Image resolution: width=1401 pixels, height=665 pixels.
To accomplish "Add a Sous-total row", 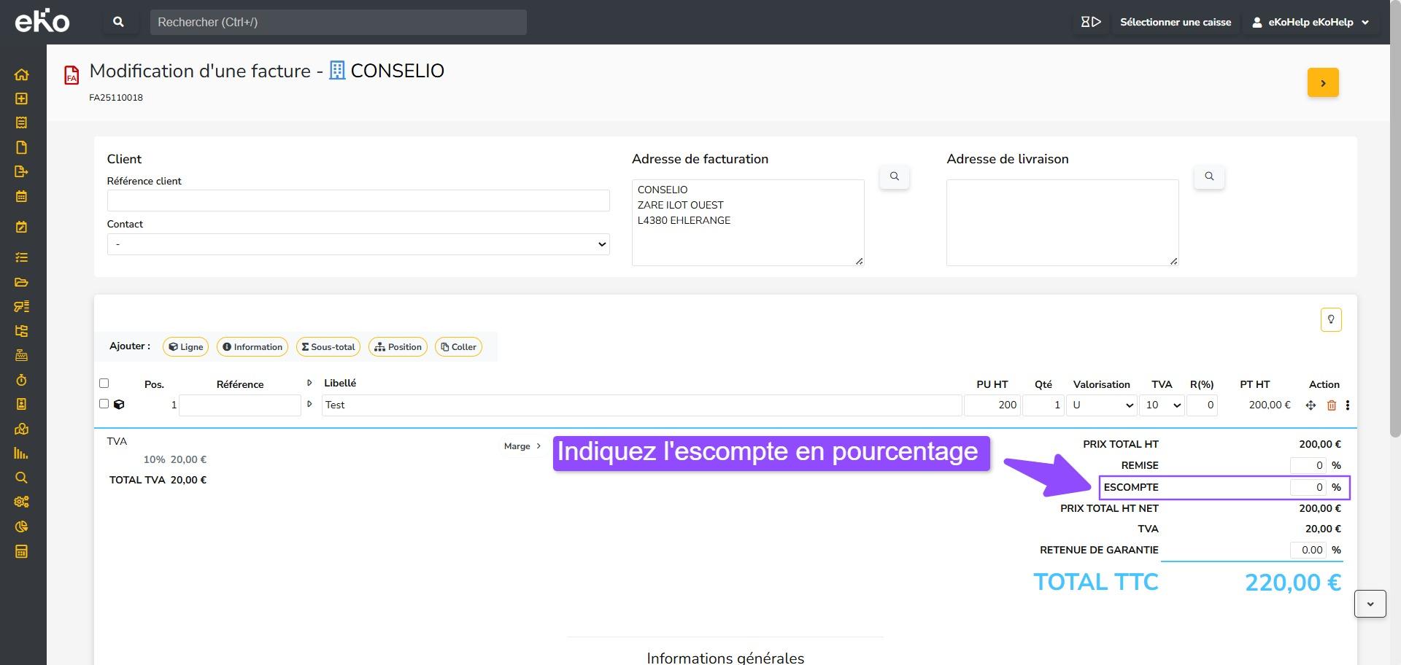I will click(328, 347).
